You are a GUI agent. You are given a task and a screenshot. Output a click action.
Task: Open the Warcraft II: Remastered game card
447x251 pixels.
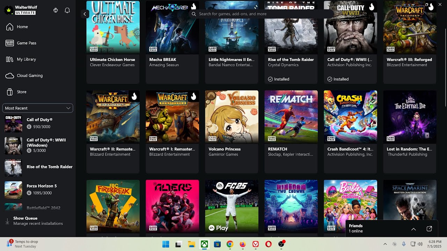[x=113, y=132]
